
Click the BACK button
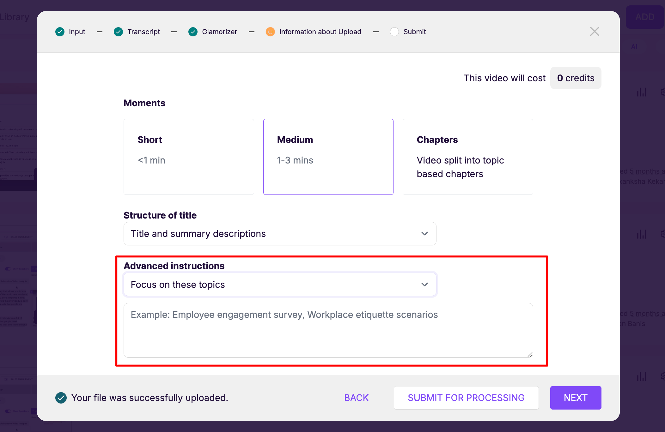tap(356, 398)
